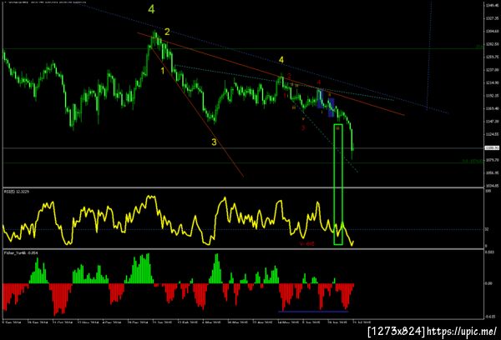Screen dimensions: 501x340
Task: Select the large yellow wave label 4 at top
Action: 151,9
